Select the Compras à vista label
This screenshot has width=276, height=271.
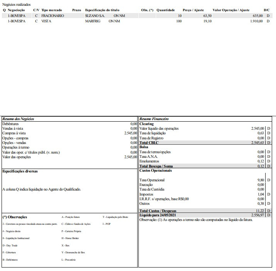coord(14,133)
